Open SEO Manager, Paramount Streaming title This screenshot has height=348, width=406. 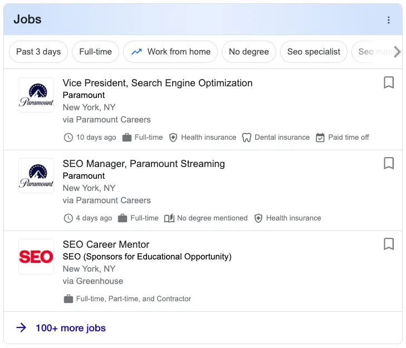[x=144, y=164]
